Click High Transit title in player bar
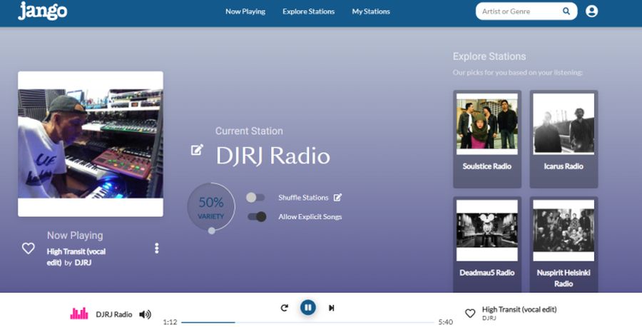 (x=519, y=309)
